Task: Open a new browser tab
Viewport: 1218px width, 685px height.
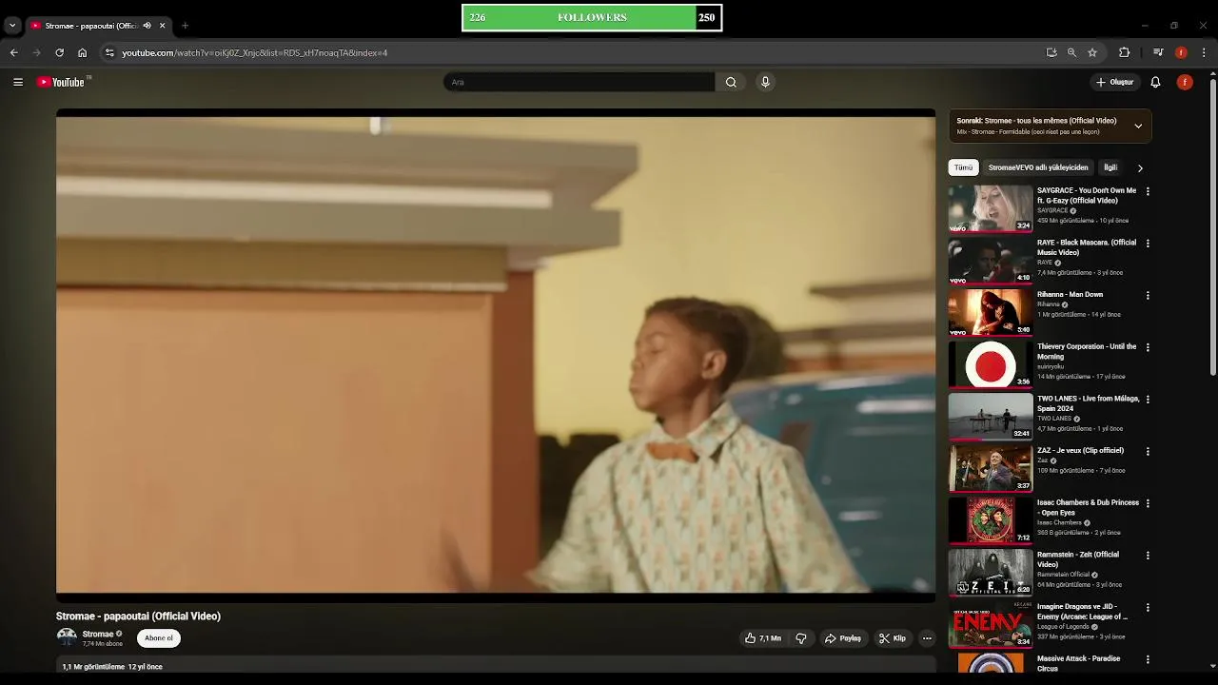Action: pyautogui.click(x=185, y=26)
